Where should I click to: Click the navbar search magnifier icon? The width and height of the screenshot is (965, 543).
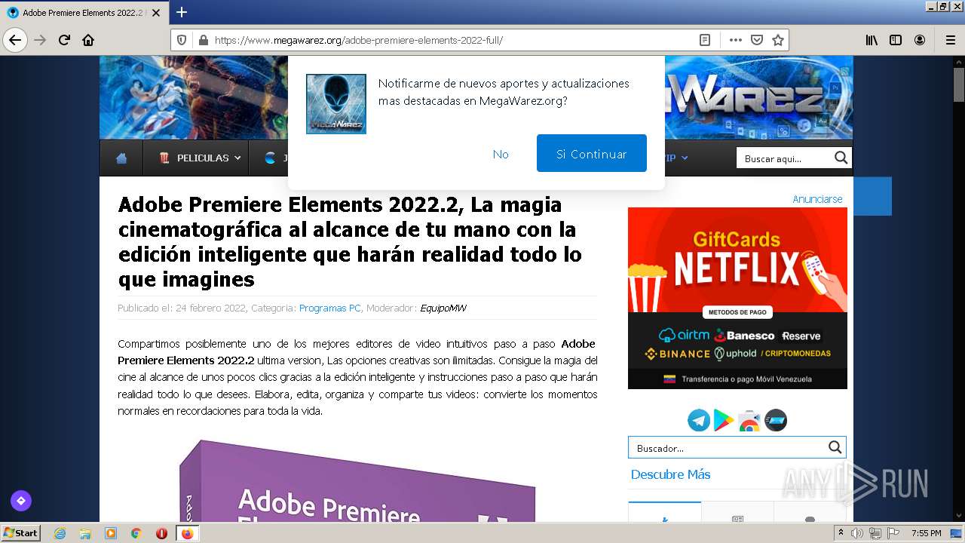click(x=841, y=158)
